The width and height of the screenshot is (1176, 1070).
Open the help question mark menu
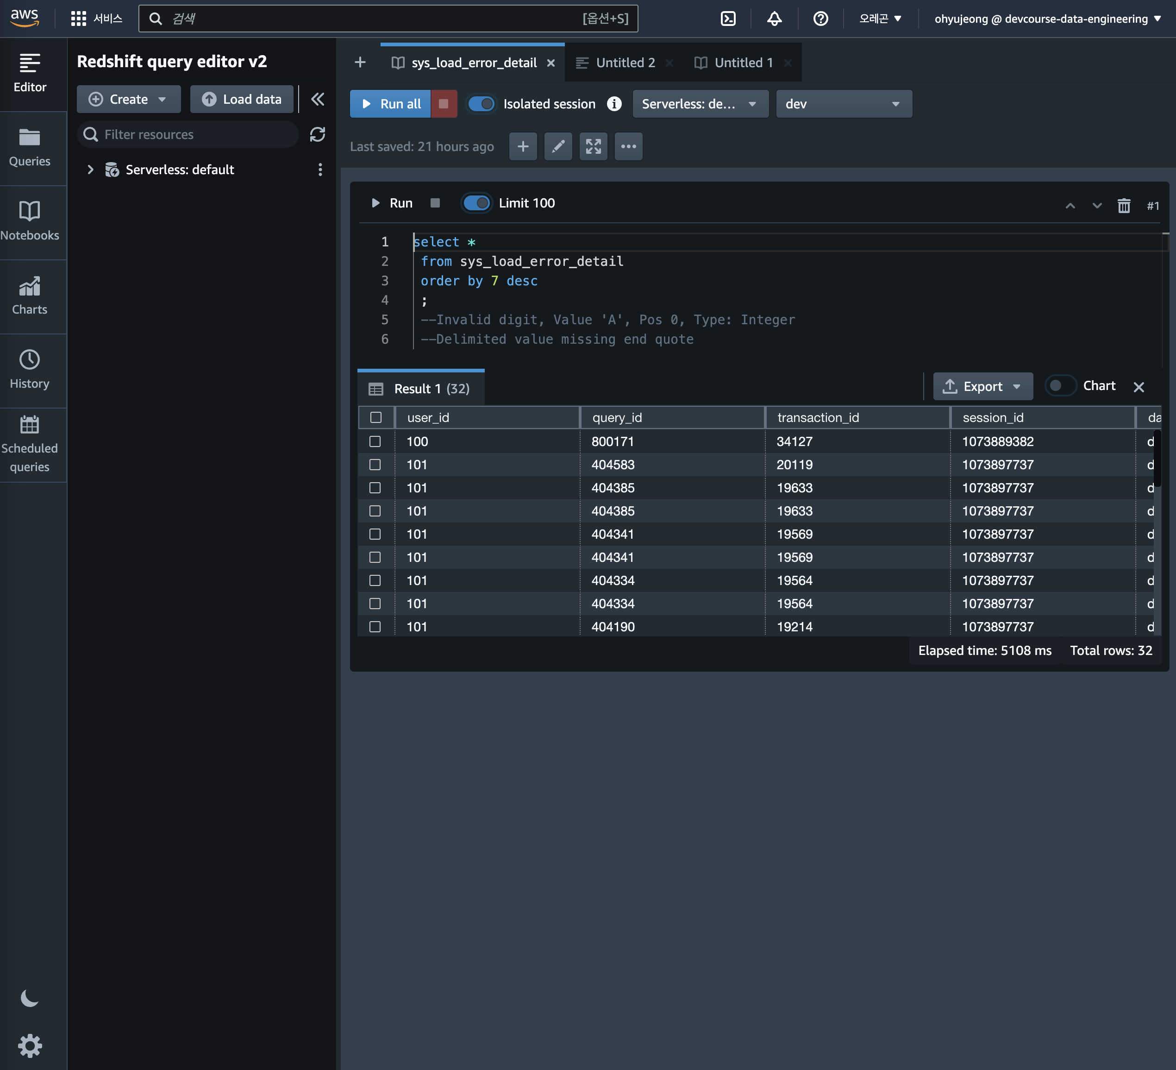[x=820, y=19]
